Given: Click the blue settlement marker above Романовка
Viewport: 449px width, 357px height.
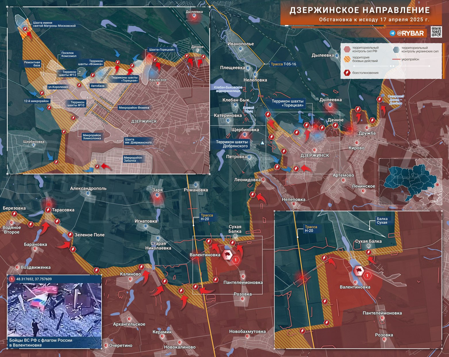Looking at the screenshot, I should [x=196, y=184].
